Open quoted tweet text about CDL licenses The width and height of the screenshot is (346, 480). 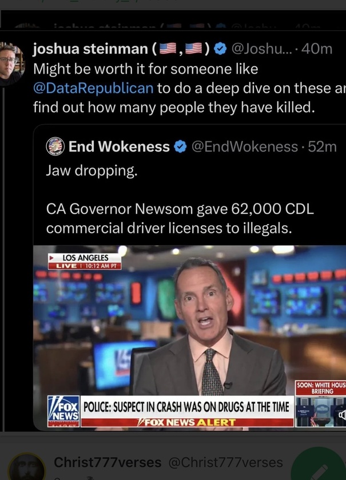[x=180, y=199]
